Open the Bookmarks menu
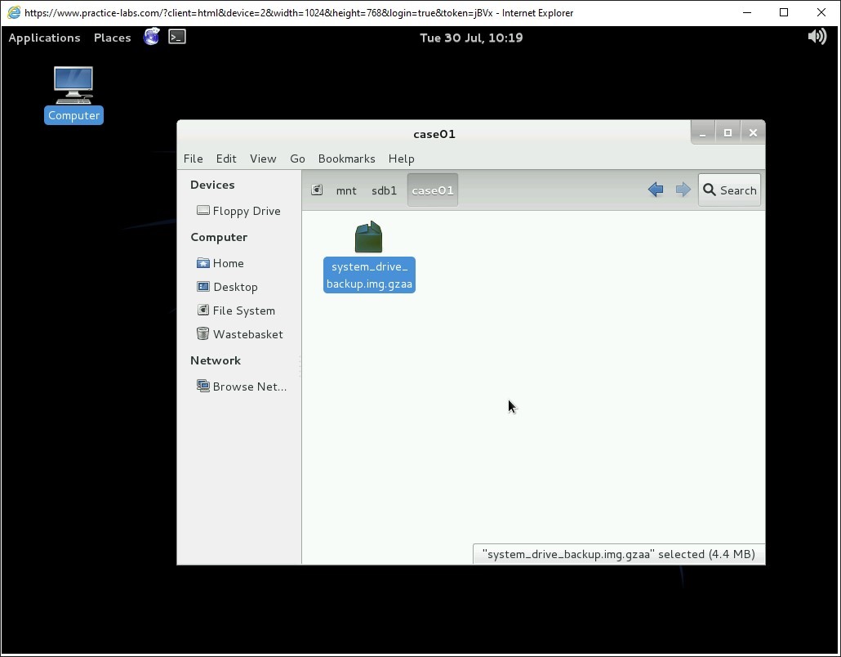This screenshot has height=657, width=841. (x=346, y=159)
